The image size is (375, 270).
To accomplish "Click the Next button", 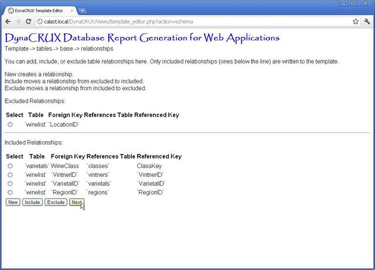I will [x=77, y=202].
